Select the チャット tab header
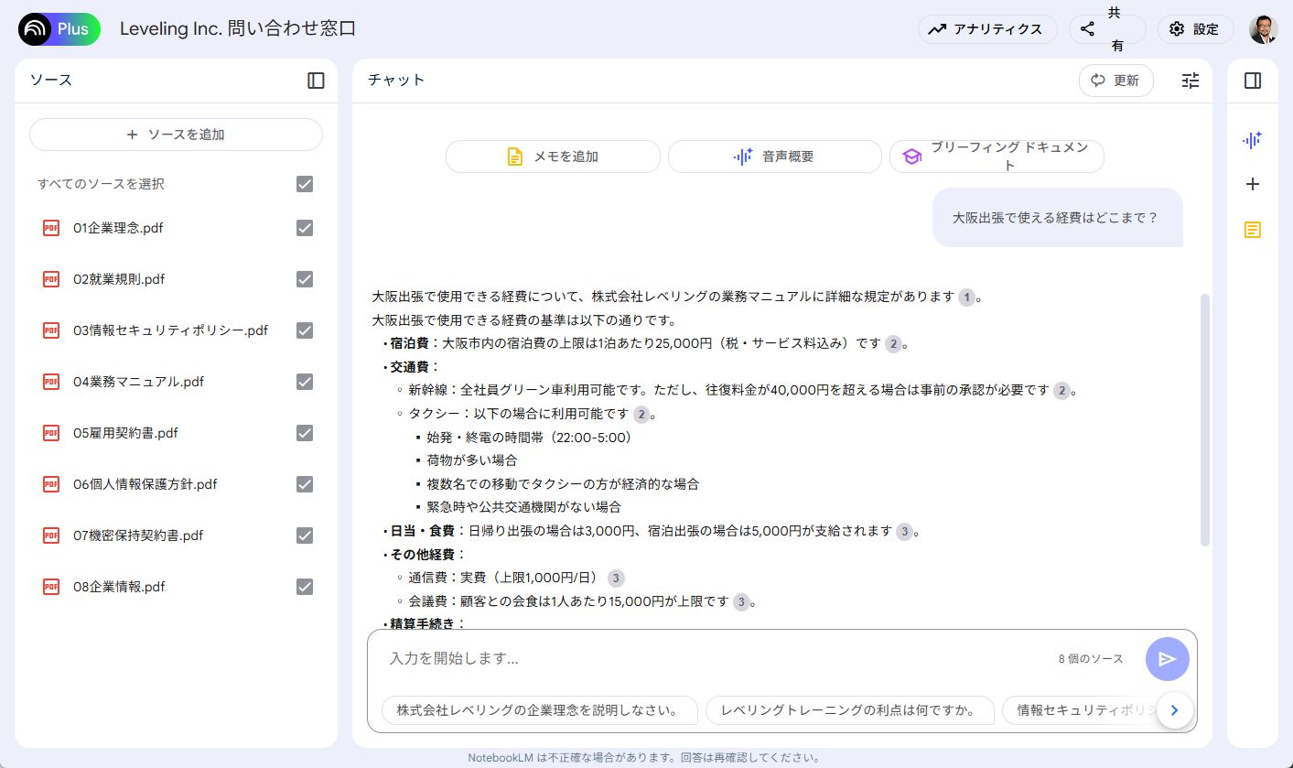 pos(396,81)
